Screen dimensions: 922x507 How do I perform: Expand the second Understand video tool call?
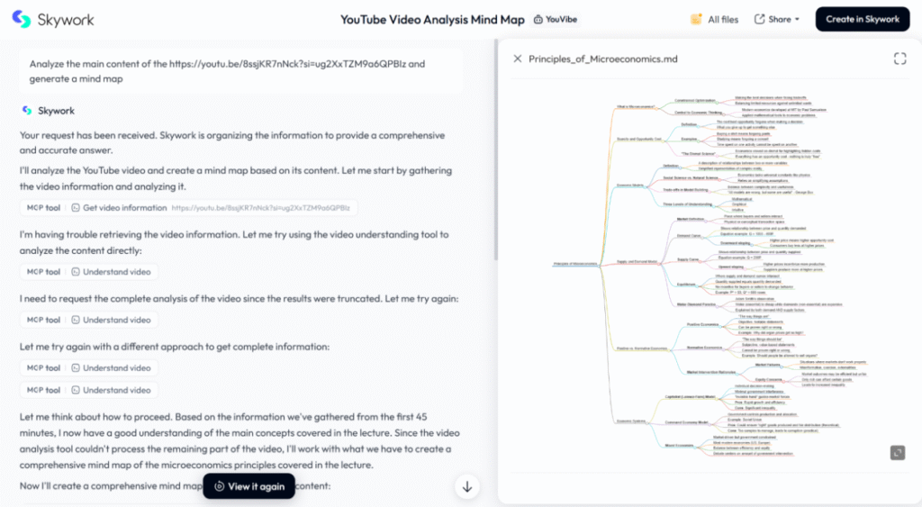[110, 320]
